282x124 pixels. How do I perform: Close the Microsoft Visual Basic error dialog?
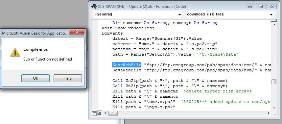tap(77, 32)
